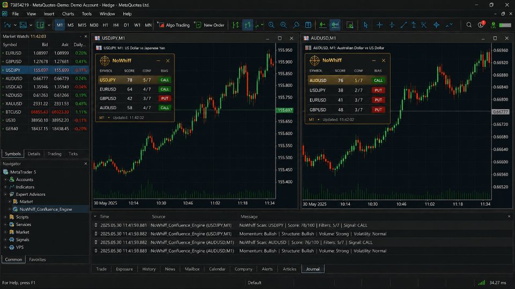
Task: Maximize the USDJPY,M1 chart window
Action: 279,38
